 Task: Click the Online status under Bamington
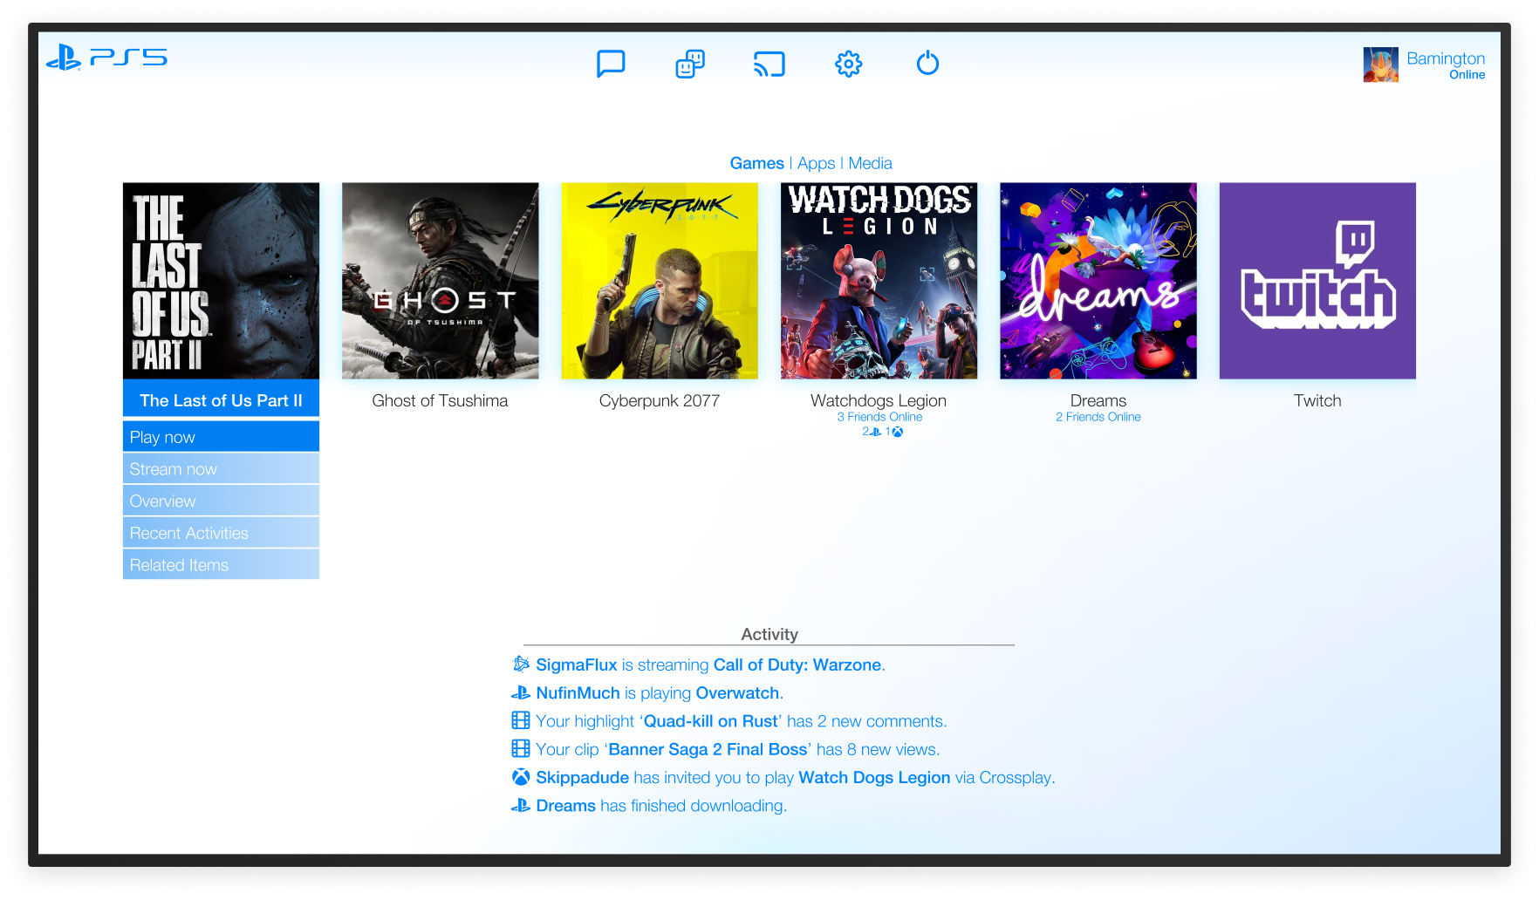pyautogui.click(x=1467, y=75)
